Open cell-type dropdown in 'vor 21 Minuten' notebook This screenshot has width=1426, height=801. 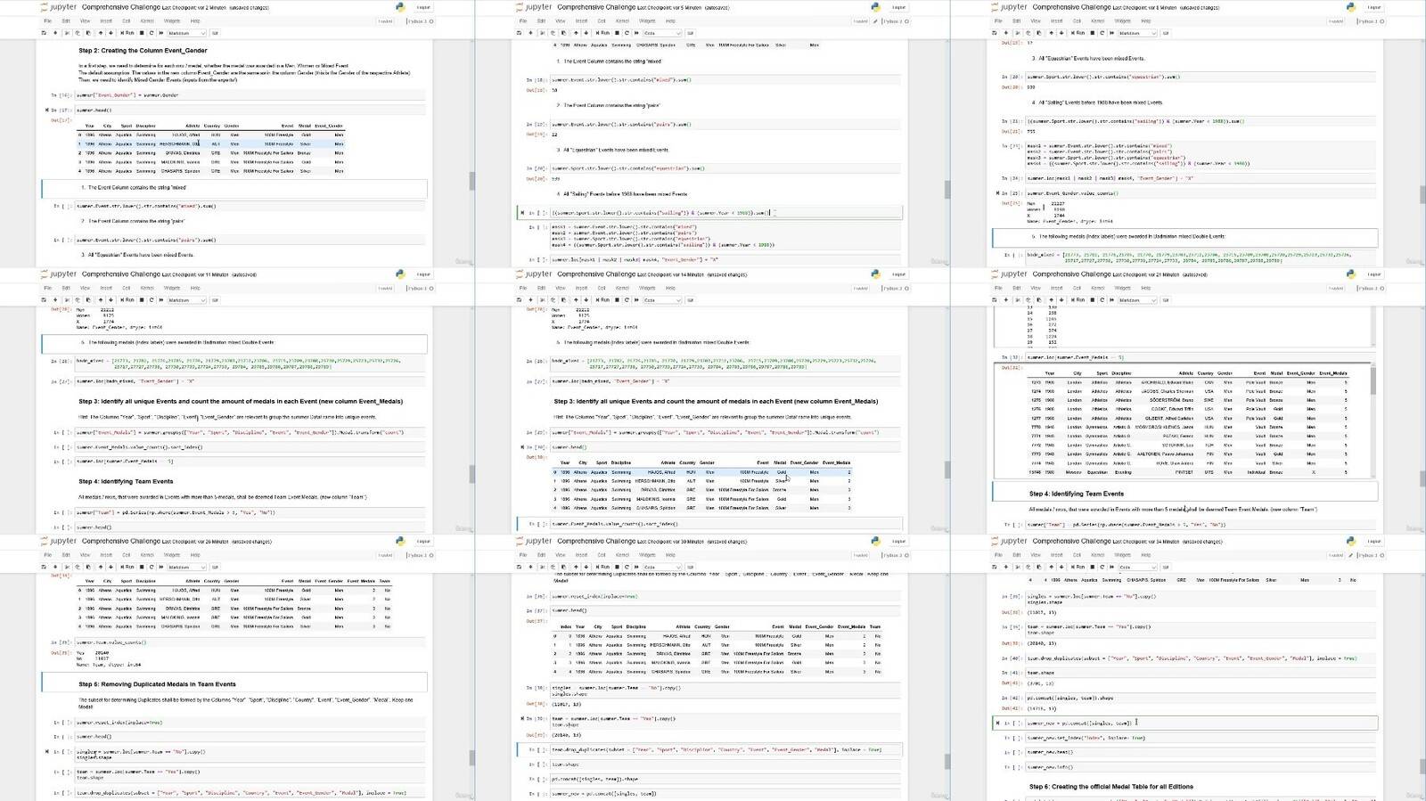pyautogui.click(x=1138, y=300)
